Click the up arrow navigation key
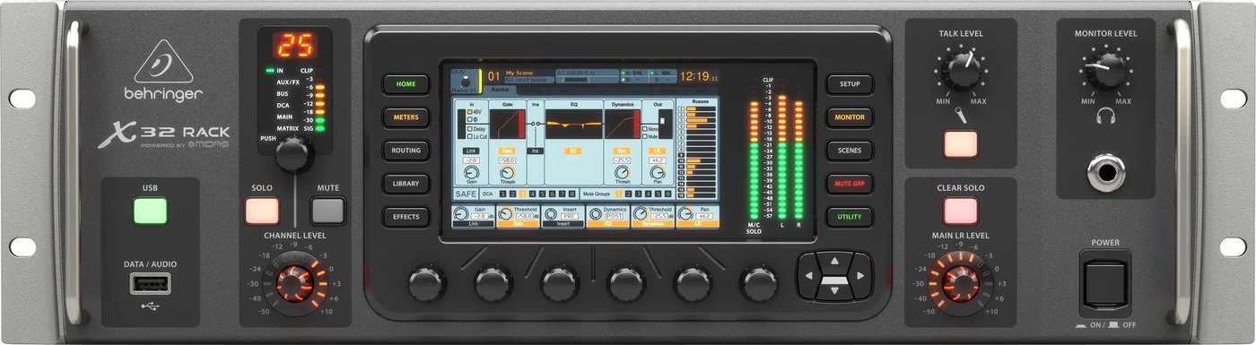 pyautogui.click(x=834, y=262)
